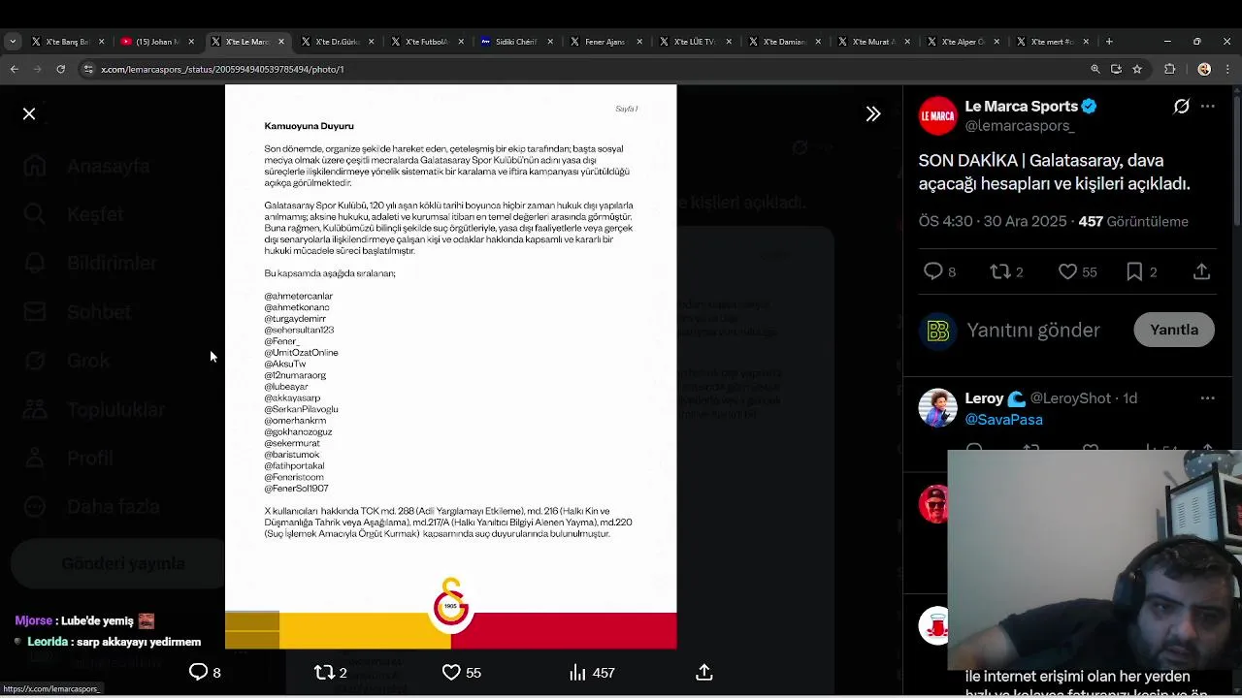Open the Chrome profile avatar
The image size is (1242, 698).
click(x=1204, y=69)
